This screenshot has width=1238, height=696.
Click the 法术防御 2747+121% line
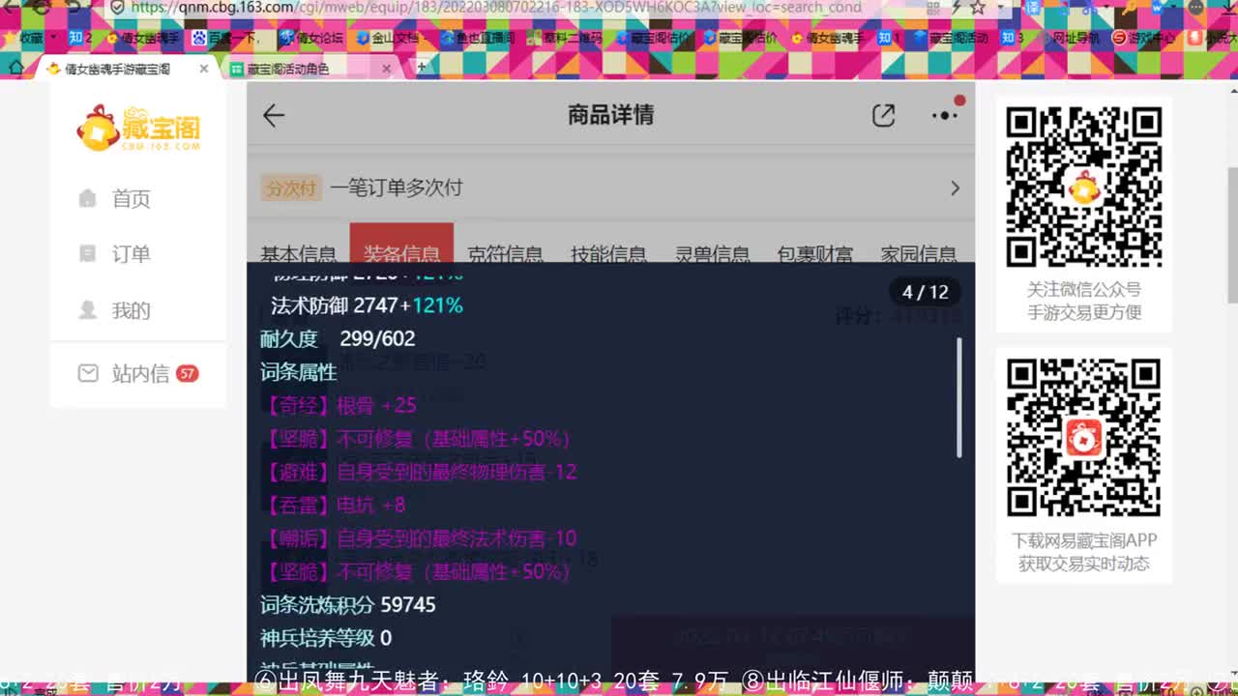coord(367,305)
